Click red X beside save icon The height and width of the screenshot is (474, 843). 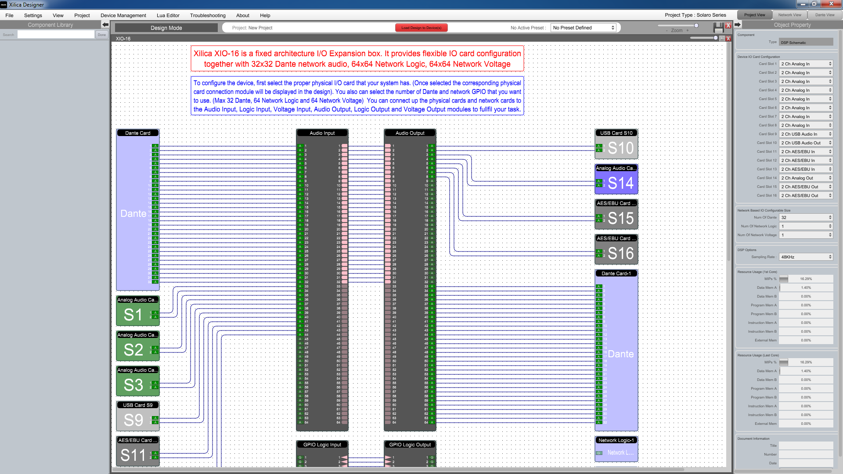(x=728, y=25)
